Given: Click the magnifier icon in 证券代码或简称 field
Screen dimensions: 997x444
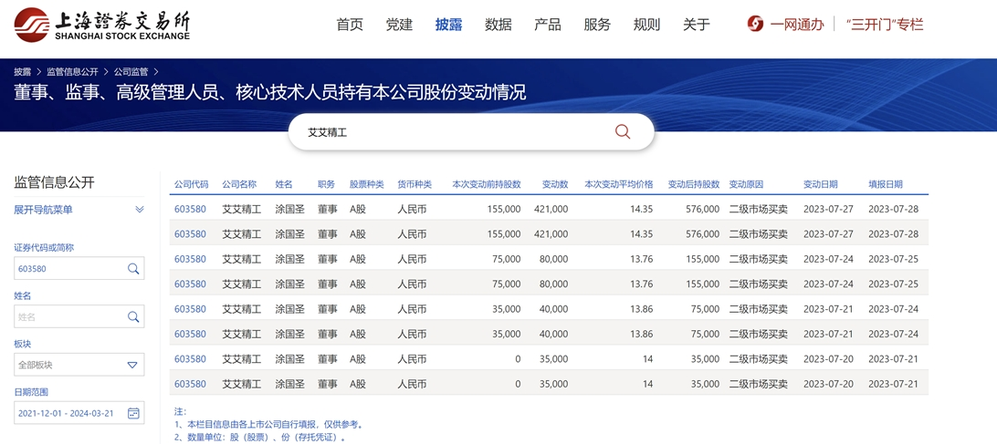Looking at the screenshot, I should pyautogui.click(x=133, y=269).
